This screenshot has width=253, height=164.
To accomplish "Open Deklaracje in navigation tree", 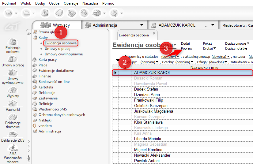I will click(x=47, y=93).
